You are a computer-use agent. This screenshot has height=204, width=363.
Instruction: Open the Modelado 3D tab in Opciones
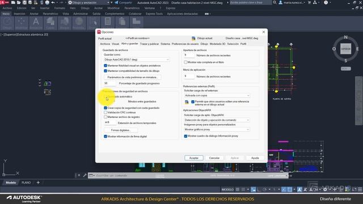[217, 44]
